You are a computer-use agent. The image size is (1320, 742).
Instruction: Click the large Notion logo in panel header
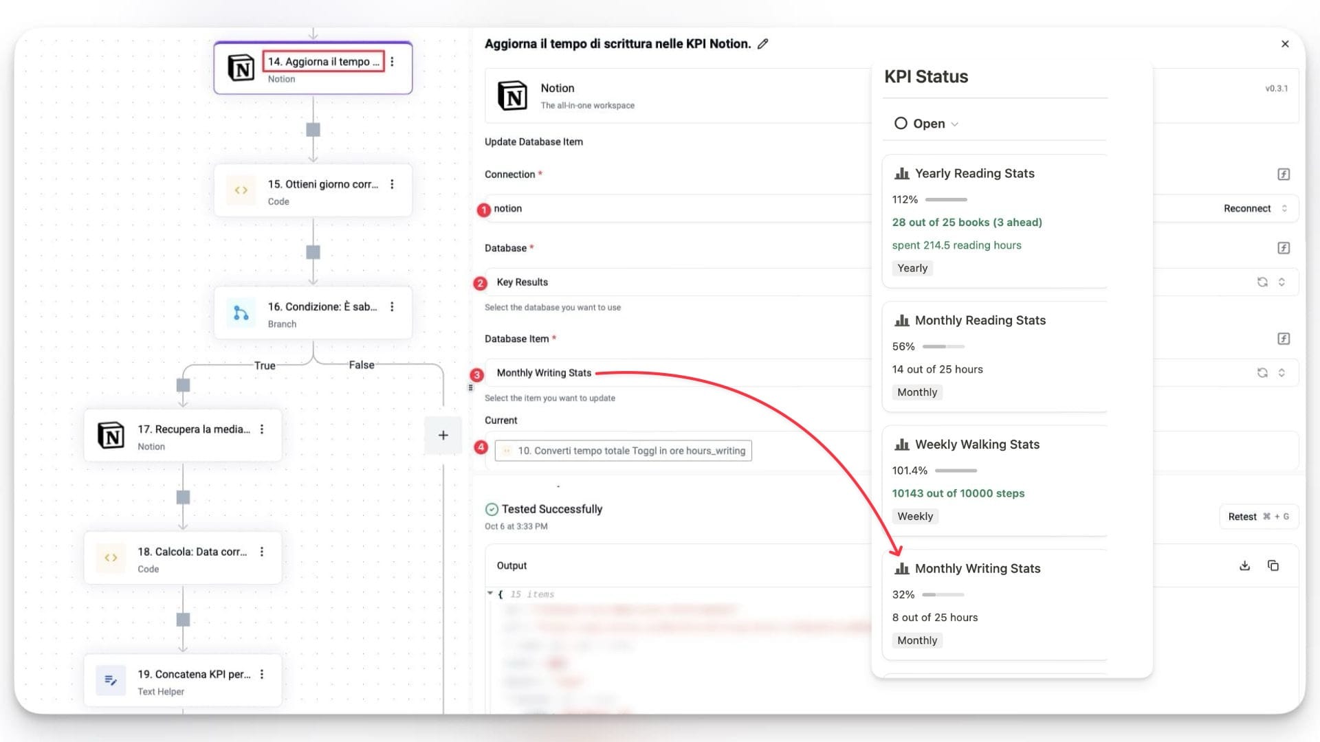(512, 95)
